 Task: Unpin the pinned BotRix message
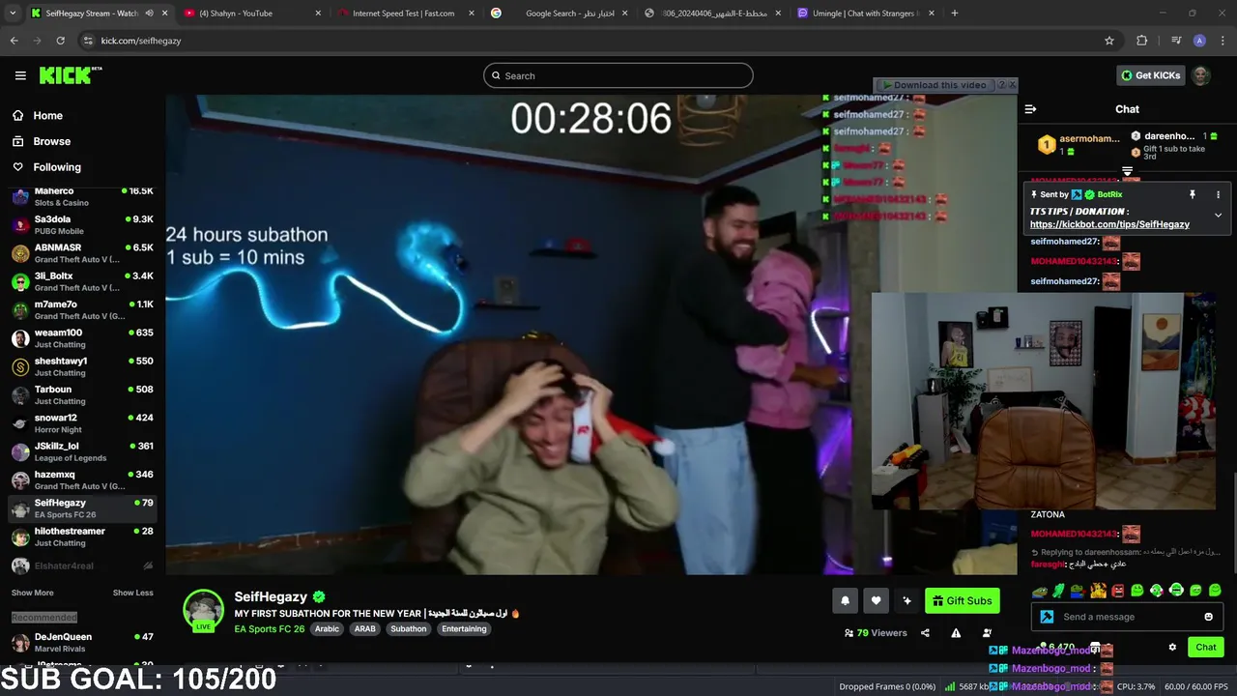tap(1193, 194)
